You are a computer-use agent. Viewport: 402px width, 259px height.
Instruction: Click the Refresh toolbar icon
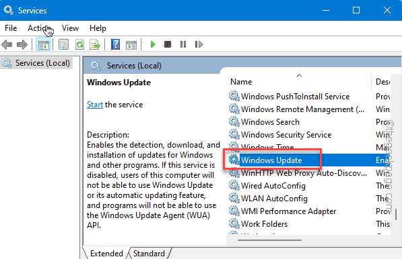[x=79, y=45]
